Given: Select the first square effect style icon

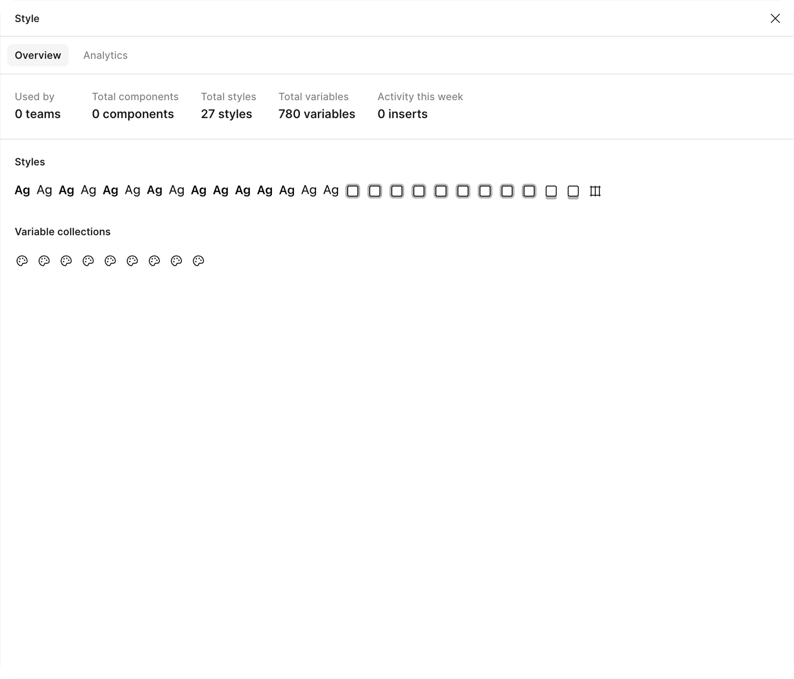Looking at the screenshot, I should pyautogui.click(x=353, y=191).
